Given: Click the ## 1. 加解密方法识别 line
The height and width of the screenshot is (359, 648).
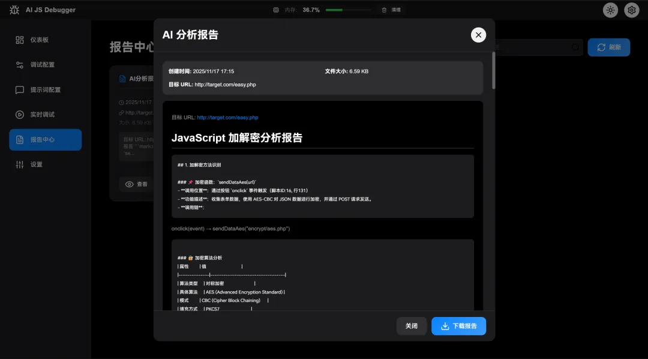Looking at the screenshot, I should tap(199, 164).
